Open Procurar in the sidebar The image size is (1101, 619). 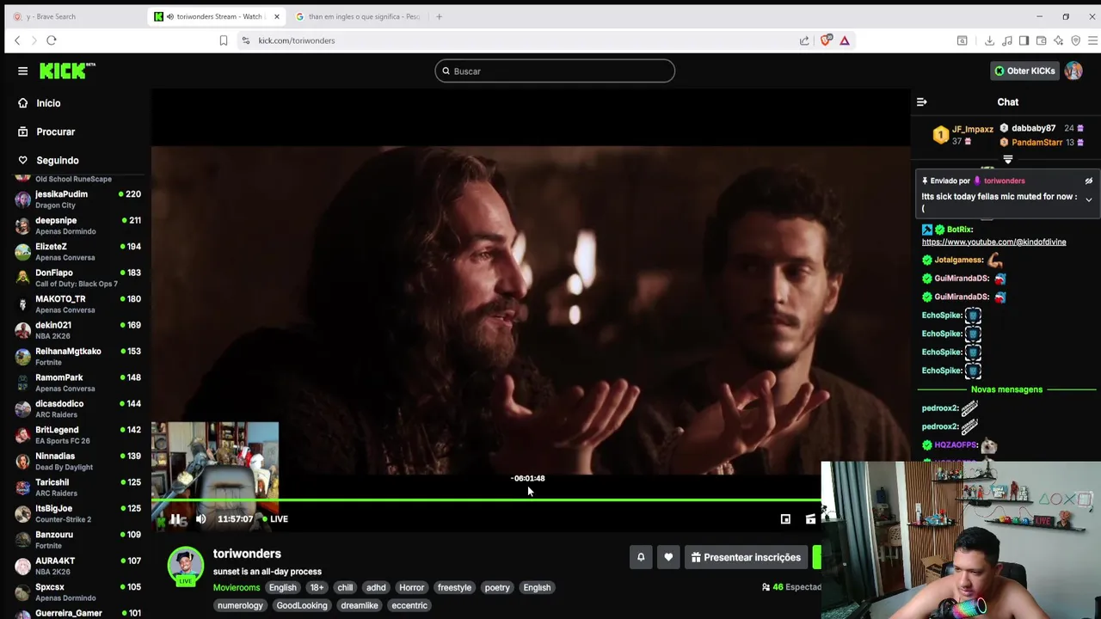click(x=56, y=132)
